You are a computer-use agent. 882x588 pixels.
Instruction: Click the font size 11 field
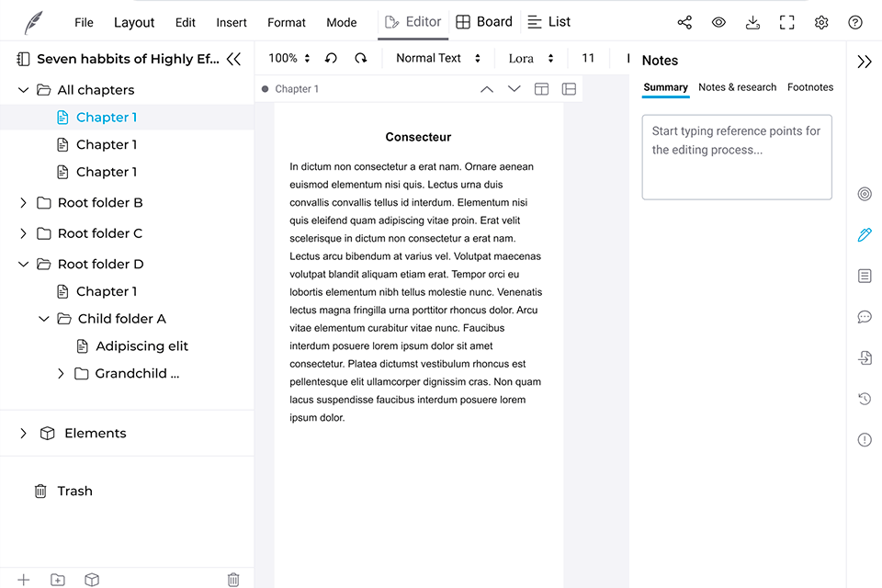[588, 58]
